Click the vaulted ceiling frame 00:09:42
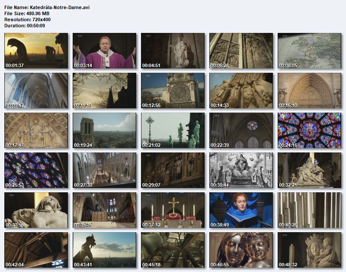 coord(36,91)
